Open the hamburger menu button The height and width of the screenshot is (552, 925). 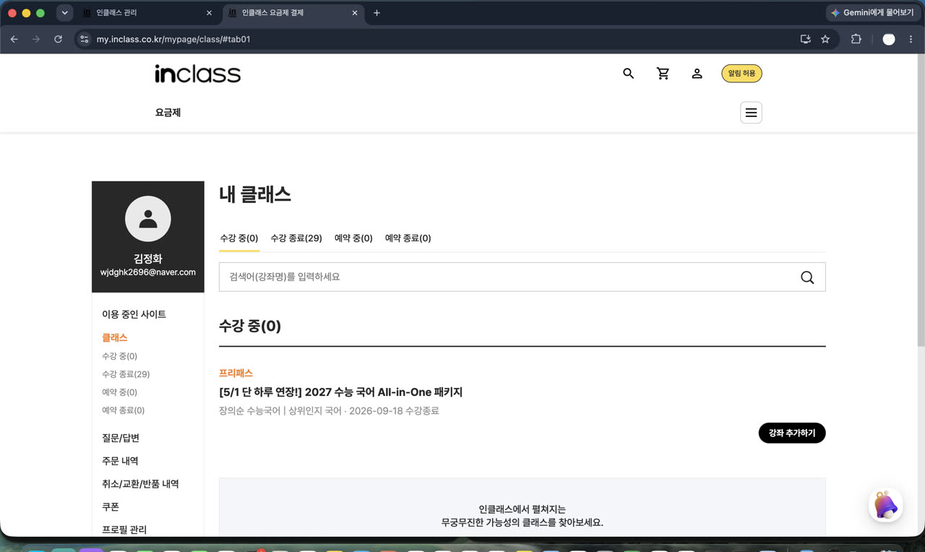(751, 113)
